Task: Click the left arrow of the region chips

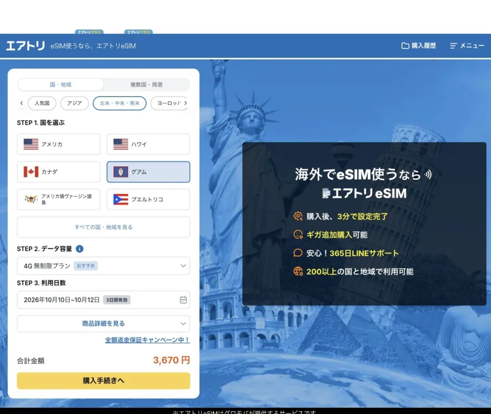Action: (21, 103)
